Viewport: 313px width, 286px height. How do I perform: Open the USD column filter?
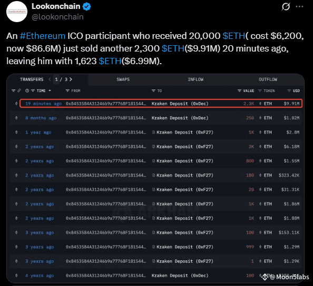coord(289,90)
